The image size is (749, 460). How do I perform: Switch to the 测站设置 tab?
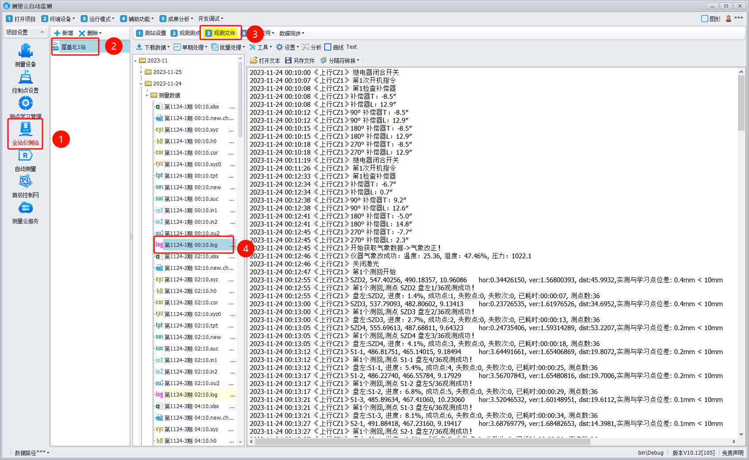click(151, 33)
